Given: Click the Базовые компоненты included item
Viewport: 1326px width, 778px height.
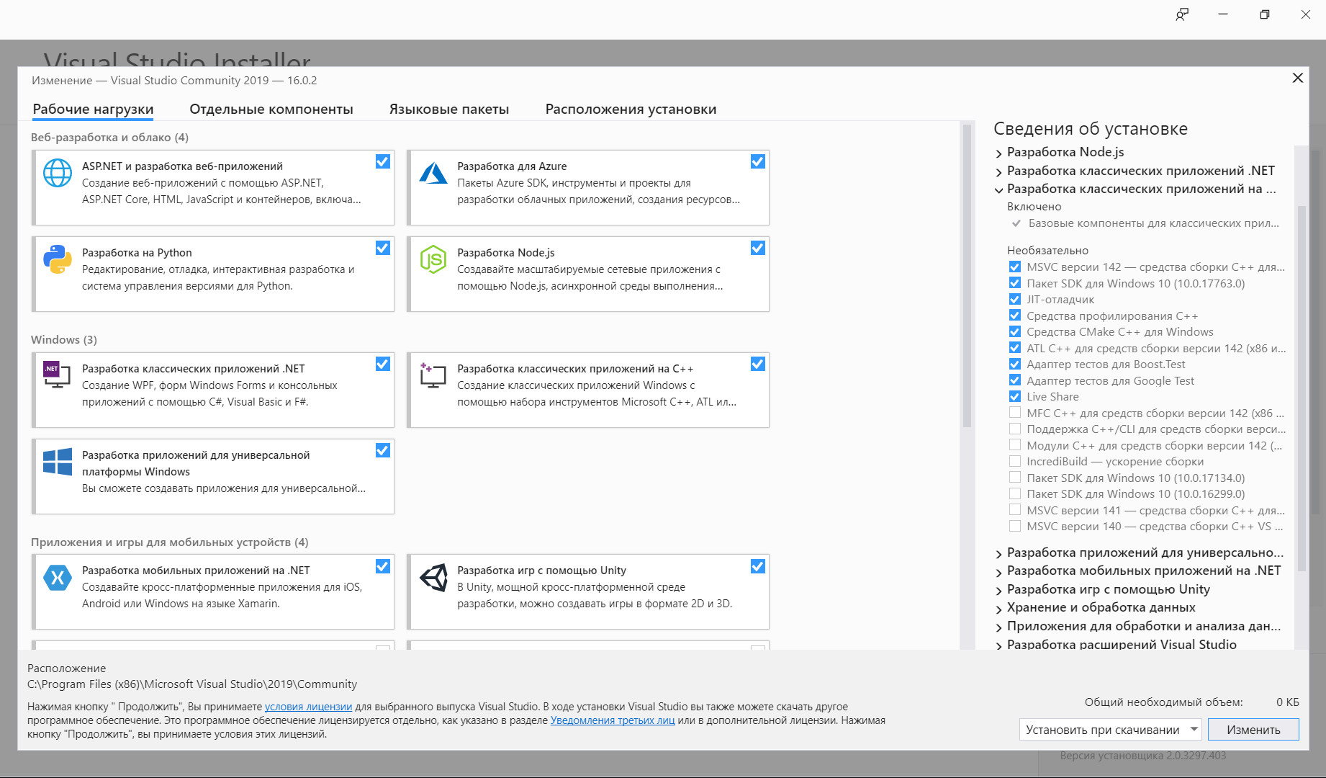Looking at the screenshot, I should click(1153, 223).
